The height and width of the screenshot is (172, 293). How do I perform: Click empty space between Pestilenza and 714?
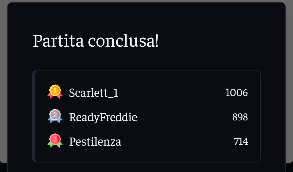click(x=176, y=142)
